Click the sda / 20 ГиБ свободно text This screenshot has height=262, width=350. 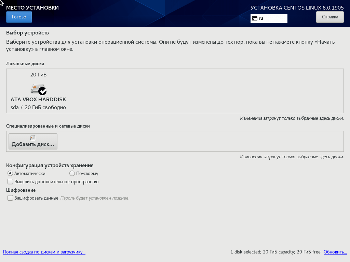pyautogui.click(x=38, y=107)
